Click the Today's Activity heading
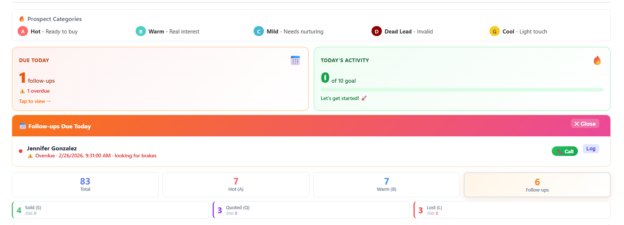This screenshot has width=624, height=225. [x=345, y=60]
